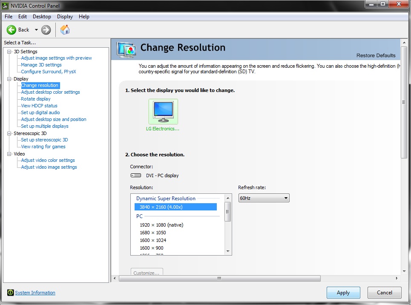The height and width of the screenshot is (305, 411).
Task: Open Manage 3D settings
Action: (41, 65)
